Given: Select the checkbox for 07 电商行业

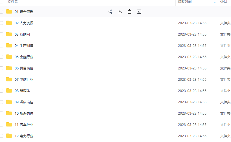Looking at the screenshot, I should coord(1,79).
